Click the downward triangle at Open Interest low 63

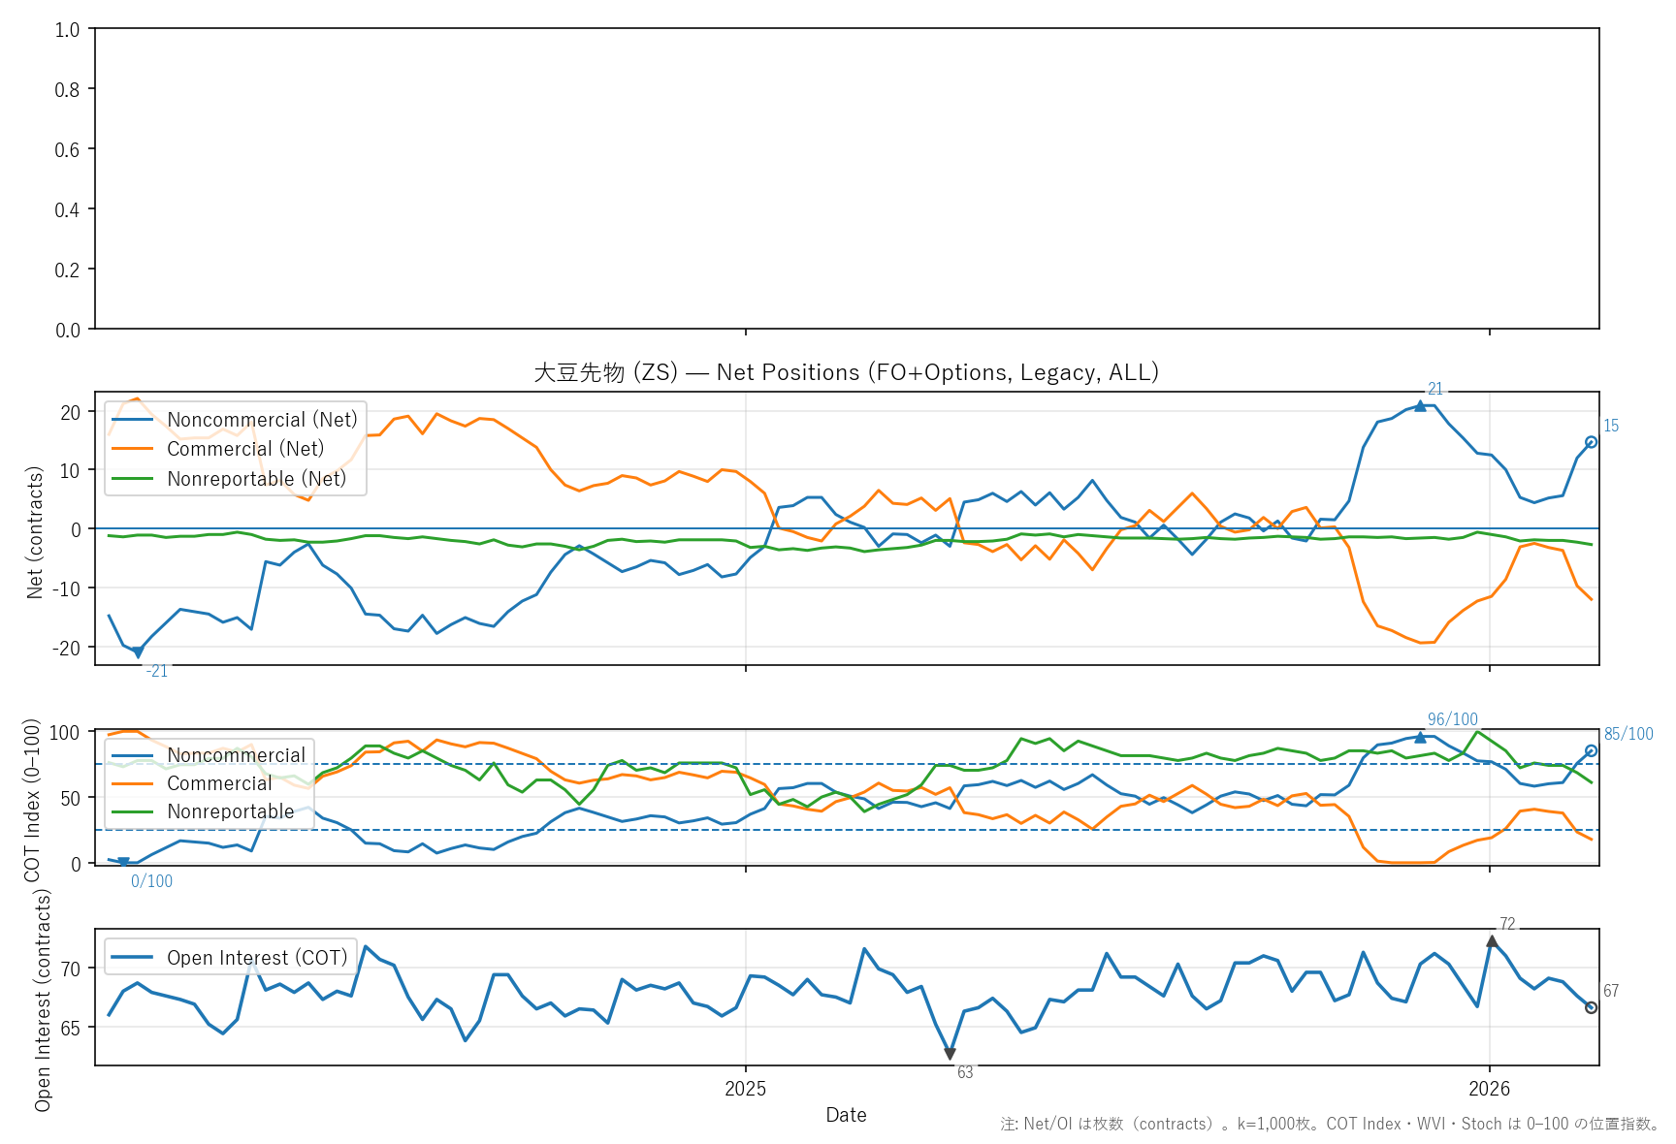[x=950, y=1054]
